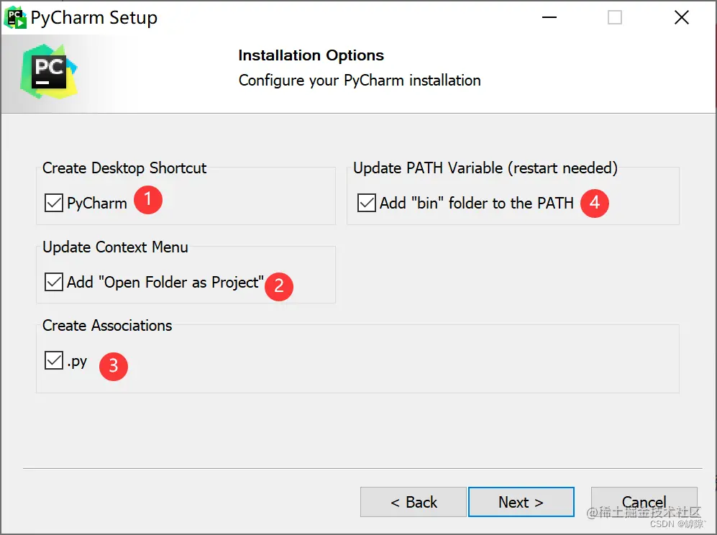717x535 pixels.
Task: Click the Update PATH Variable group label
Action: [x=485, y=168]
